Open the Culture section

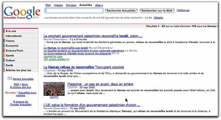click(21, 60)
